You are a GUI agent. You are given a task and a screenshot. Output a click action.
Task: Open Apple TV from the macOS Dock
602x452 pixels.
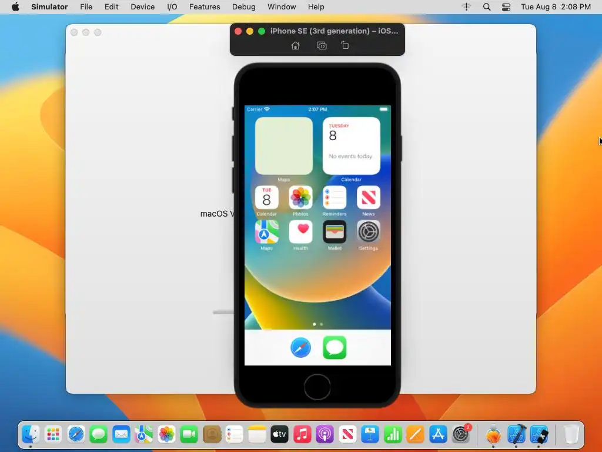pyautogui.click(x=279, y=435)
